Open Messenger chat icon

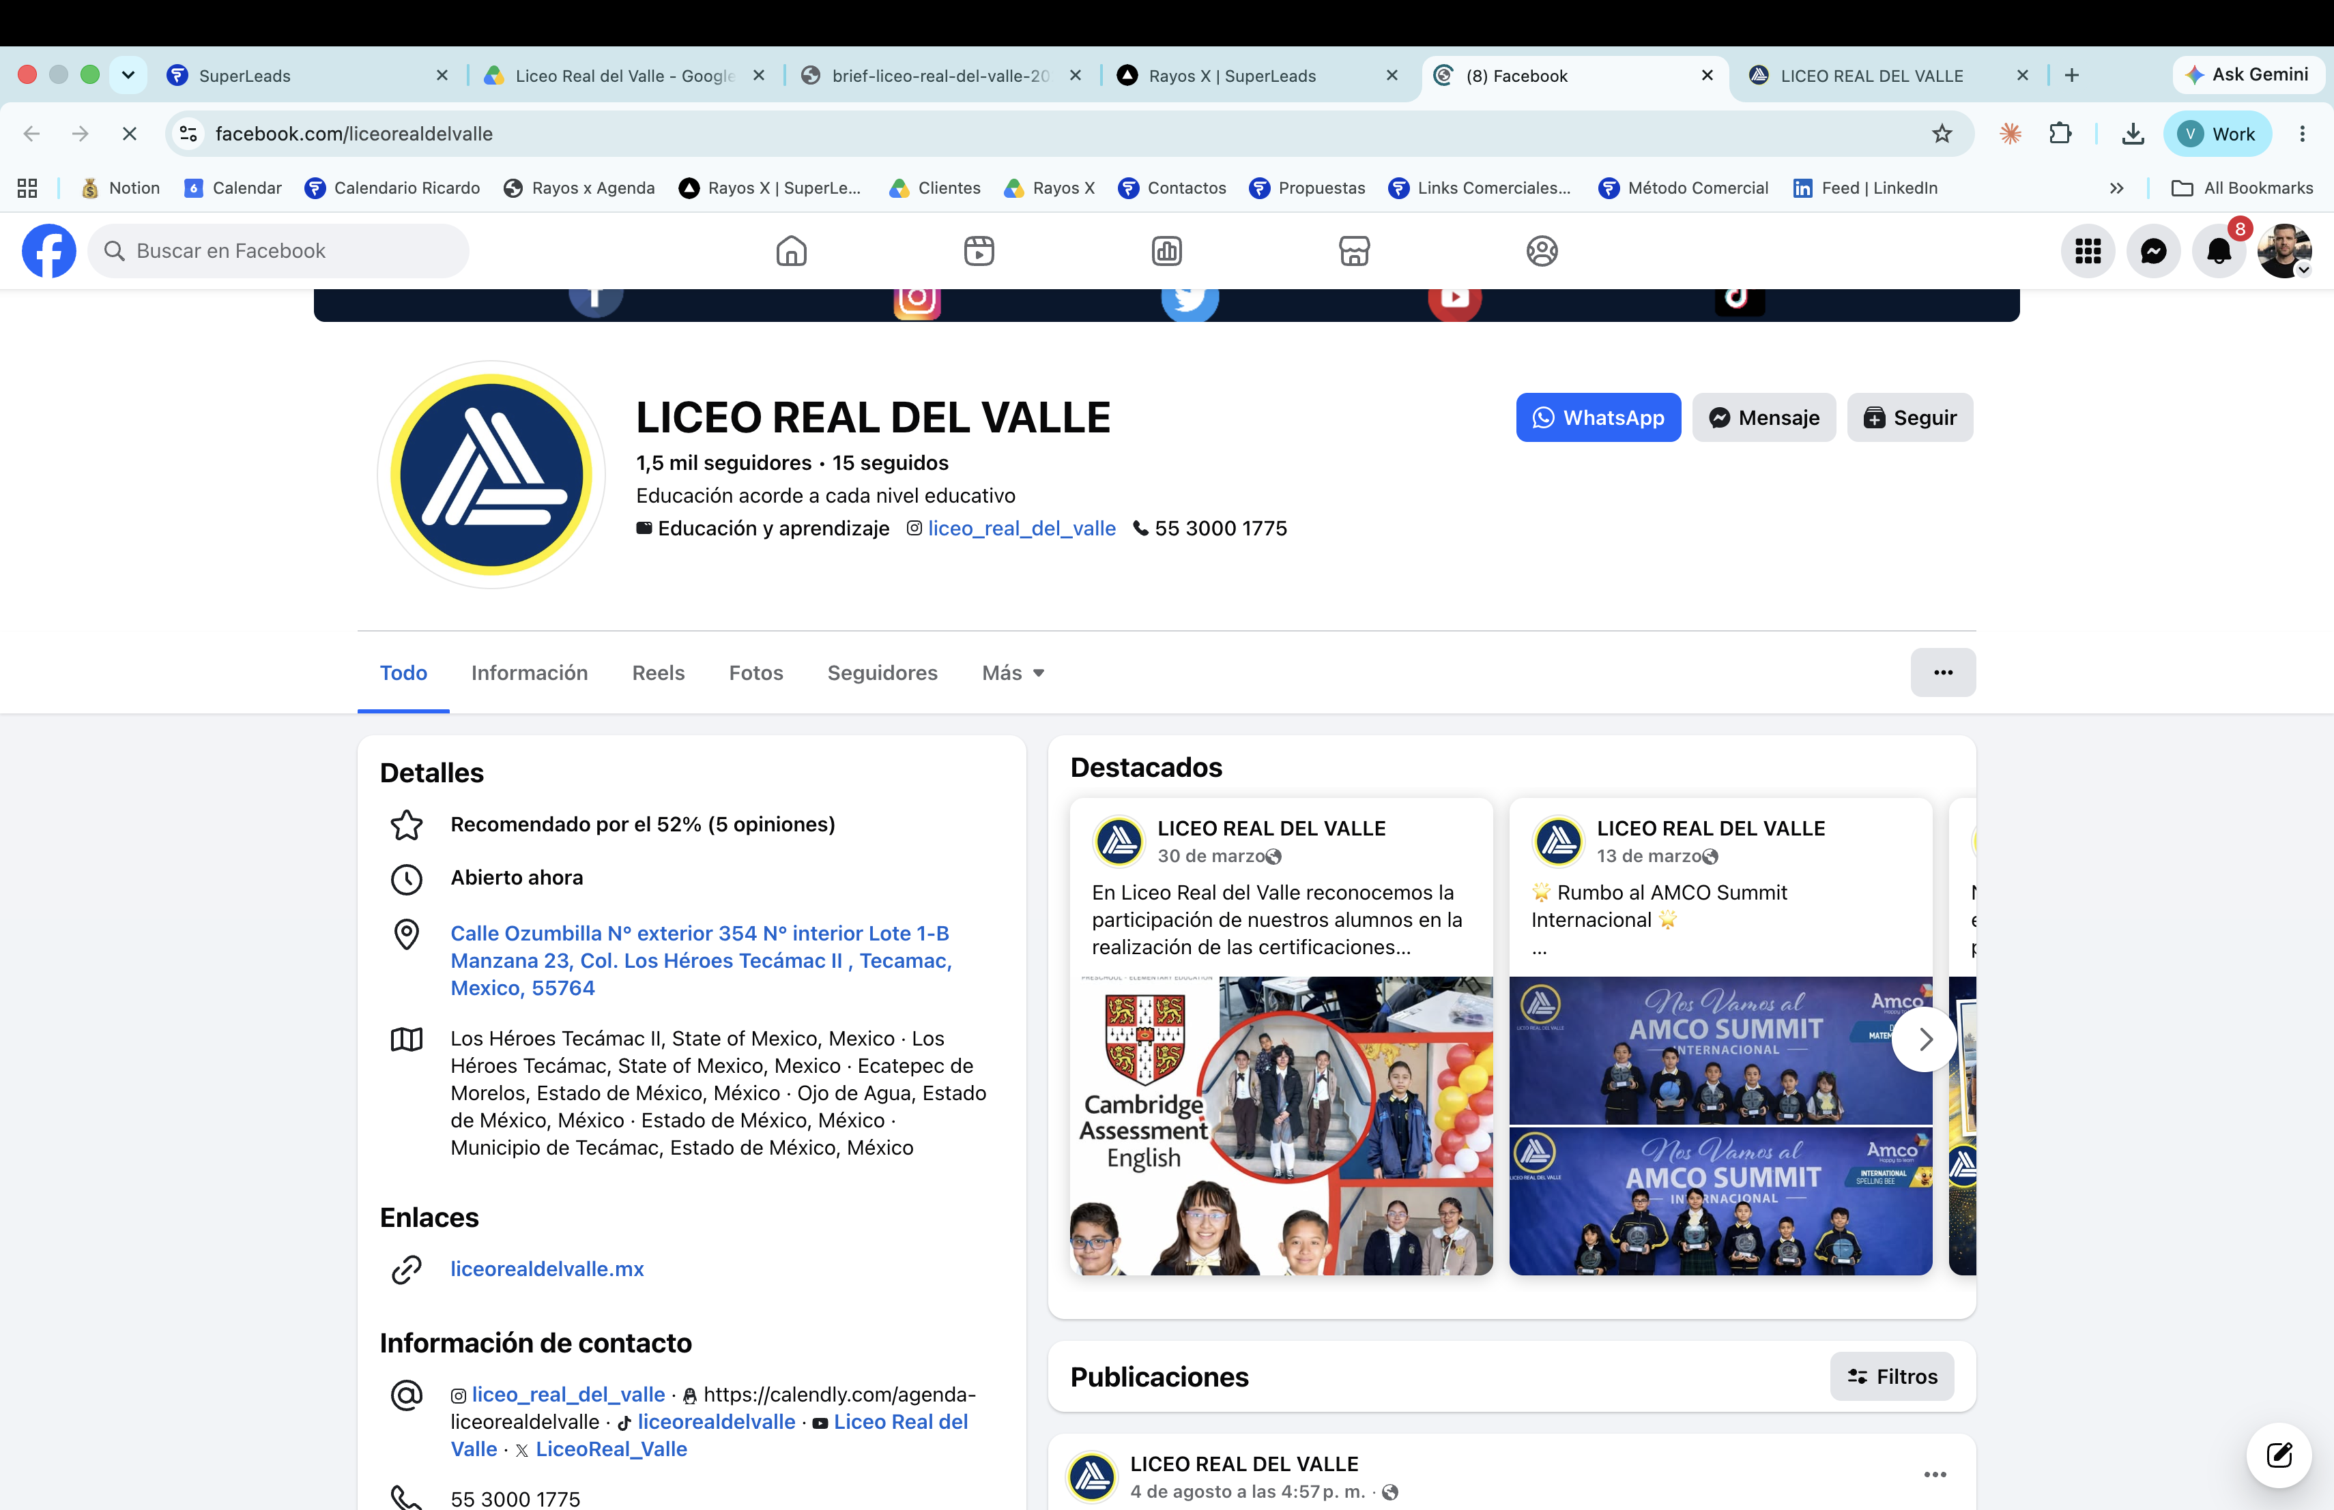click(x=2154, y=251)
